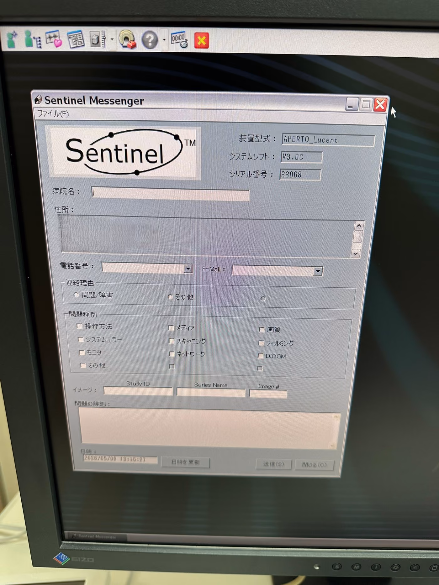The image size is (439, 585).
Task: Open the E-Mail dropdown arrow
Action: [318, 271]
